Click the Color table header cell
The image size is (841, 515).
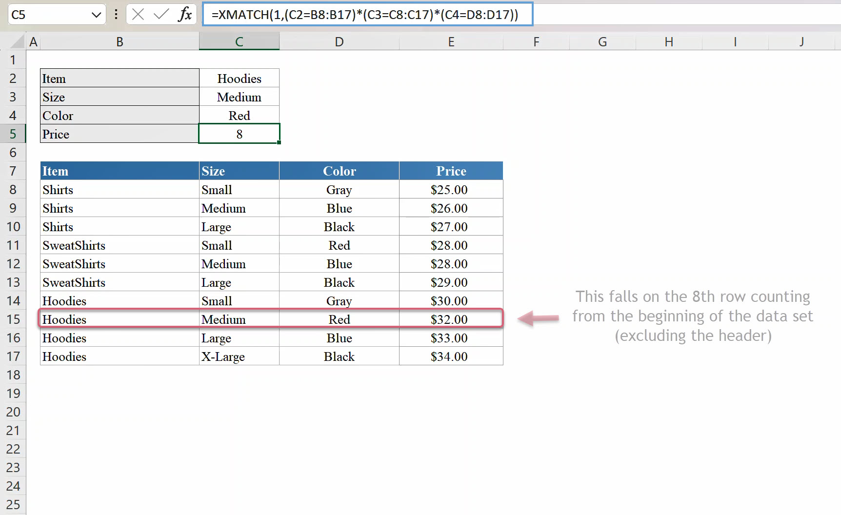pos(339,171)
